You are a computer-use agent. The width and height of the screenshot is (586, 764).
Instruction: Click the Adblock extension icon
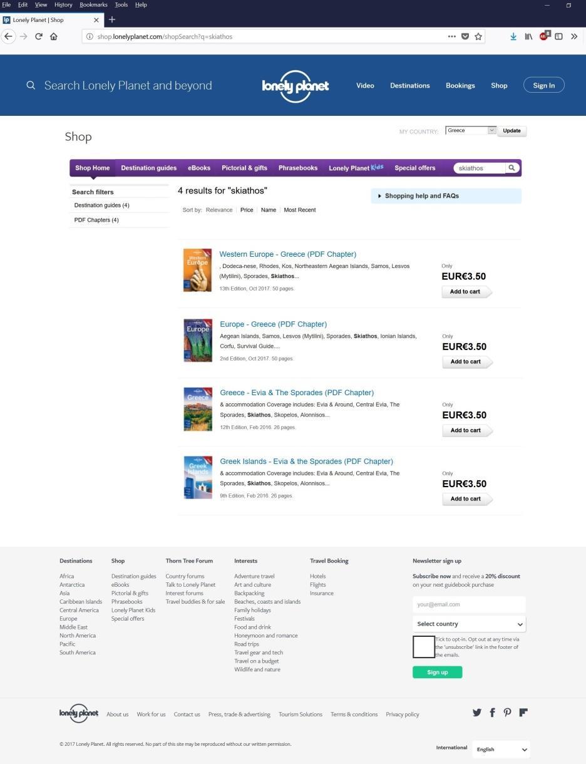click(x=544, y=36)
